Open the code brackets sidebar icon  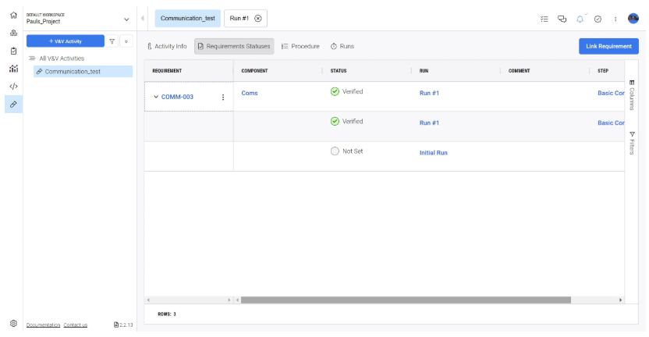pos(13,86)
